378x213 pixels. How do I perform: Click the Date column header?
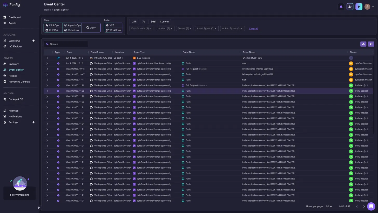click(x=69, y=52)
